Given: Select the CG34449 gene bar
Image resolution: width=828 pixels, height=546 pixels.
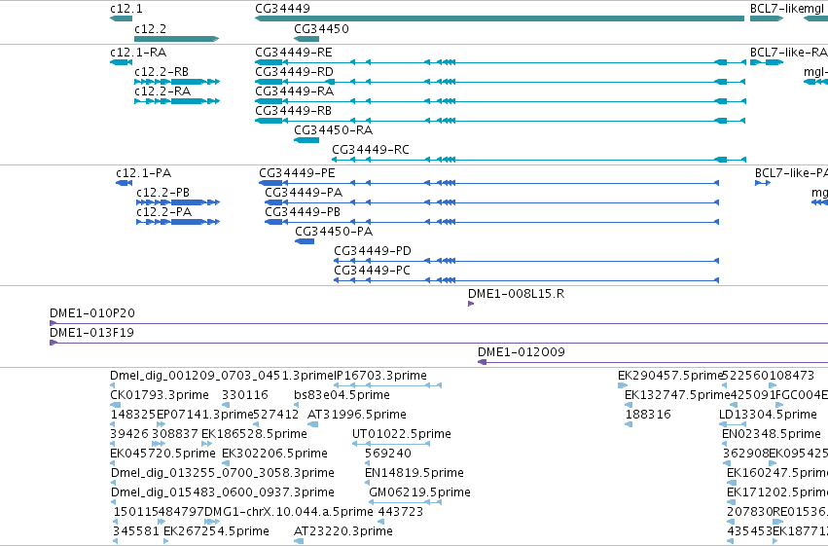Looking at the screenshot, I should pyautogui.click(x=499, y=18).
